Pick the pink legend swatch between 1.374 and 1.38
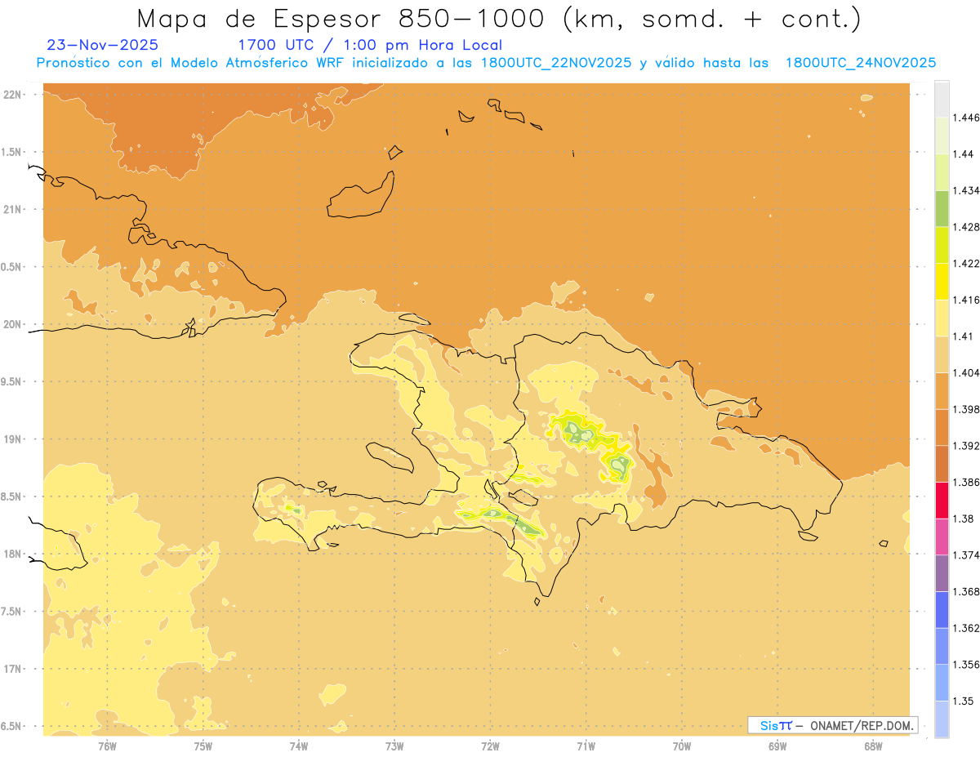 [x=942, y=537]
